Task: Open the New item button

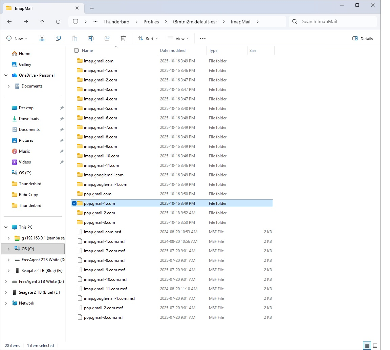Action: click(x=17, y=38)
